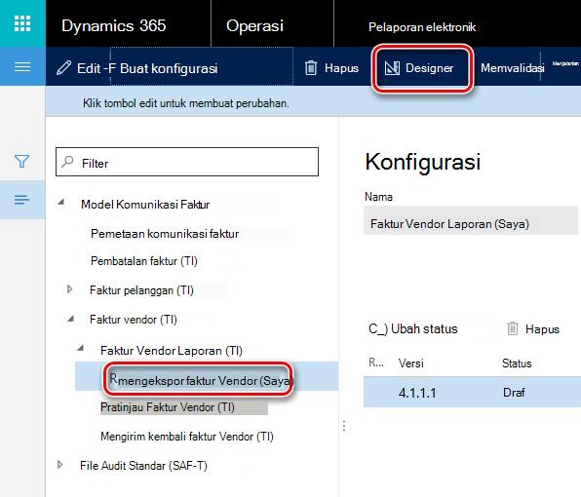
Task: Click the pencil Edit icon
Action: [63, 68]
